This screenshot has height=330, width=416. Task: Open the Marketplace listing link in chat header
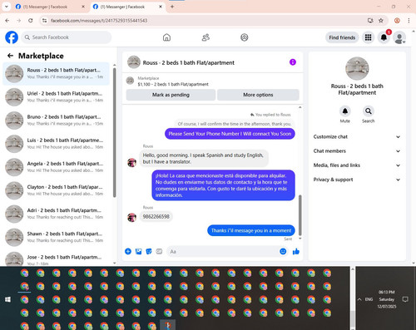click(173, 81)
